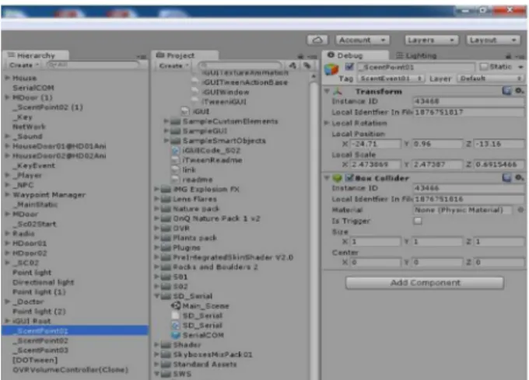Viewport: 529px width, 380px height.
Task: Select Directional light in the Hierarchy
Action: pyautogui.click(x=43, y=282)
